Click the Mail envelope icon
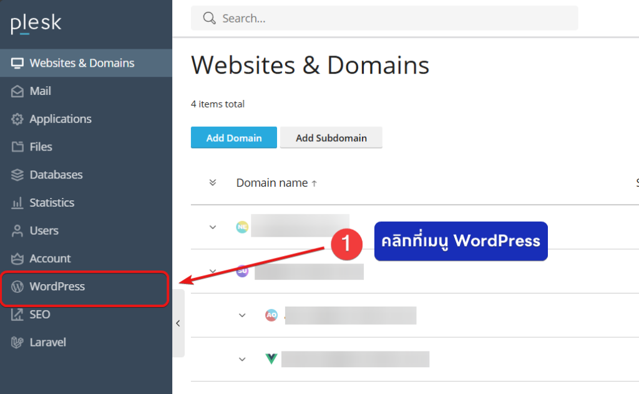The image size is (639, 394). point(17,91)
